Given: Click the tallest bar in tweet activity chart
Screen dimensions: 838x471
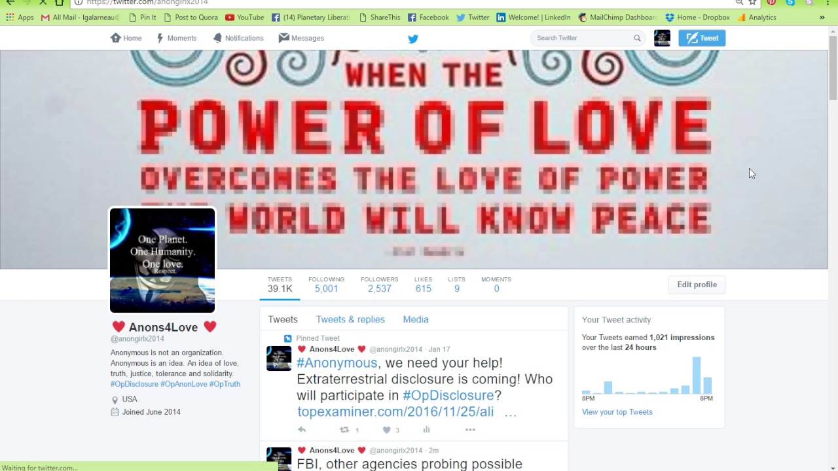Looking at the screenshot, I should coord(697,375).
